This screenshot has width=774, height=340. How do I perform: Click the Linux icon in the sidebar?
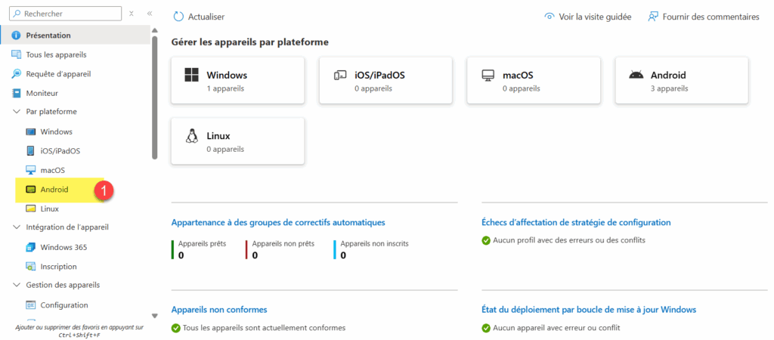30,209
